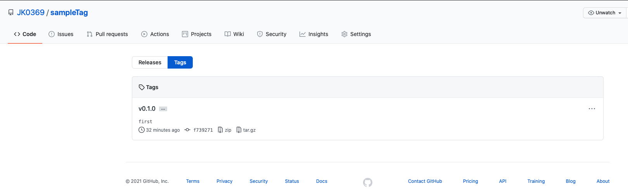This screenshot has height=191, width=628.
Task: Open the Contact GitHub link
Action: (x=425, y=181)
